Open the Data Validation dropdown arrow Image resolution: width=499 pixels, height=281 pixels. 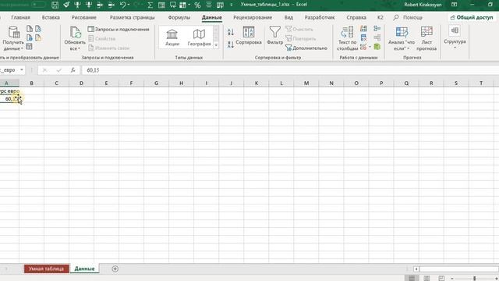tap(370, 47)
